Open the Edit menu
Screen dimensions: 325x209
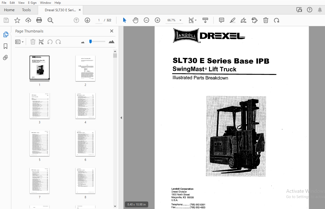pyautogui.click(x=12, y=3)
